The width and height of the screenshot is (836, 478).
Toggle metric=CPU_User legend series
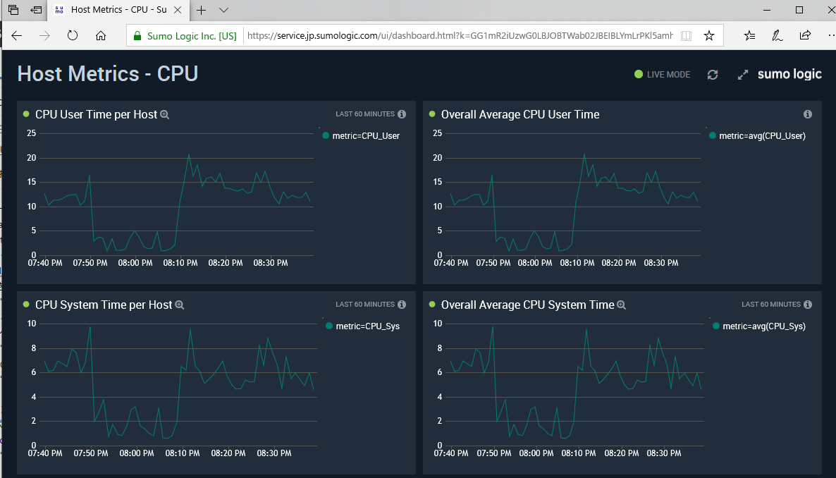tap(361, 136)
